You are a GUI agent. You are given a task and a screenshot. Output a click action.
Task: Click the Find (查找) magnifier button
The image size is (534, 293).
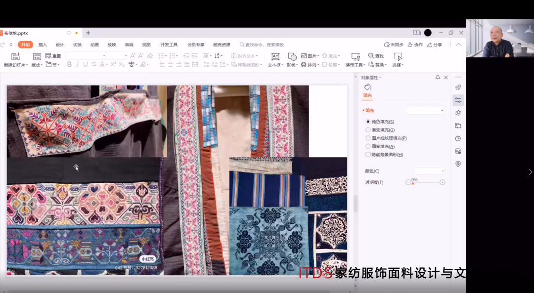[x=376, y=56]
